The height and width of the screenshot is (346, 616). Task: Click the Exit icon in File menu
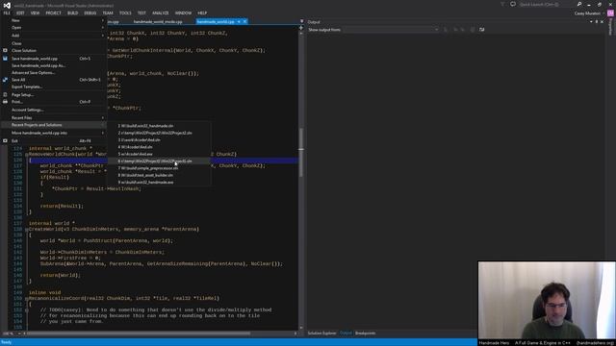pyautogui.click(x=5, y=141)
